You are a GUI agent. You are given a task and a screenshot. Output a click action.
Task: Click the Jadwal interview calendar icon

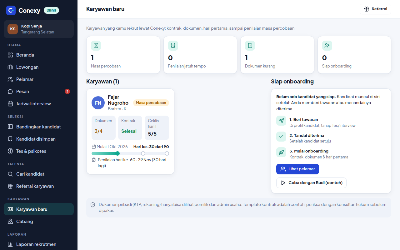(x=10, y=104)
